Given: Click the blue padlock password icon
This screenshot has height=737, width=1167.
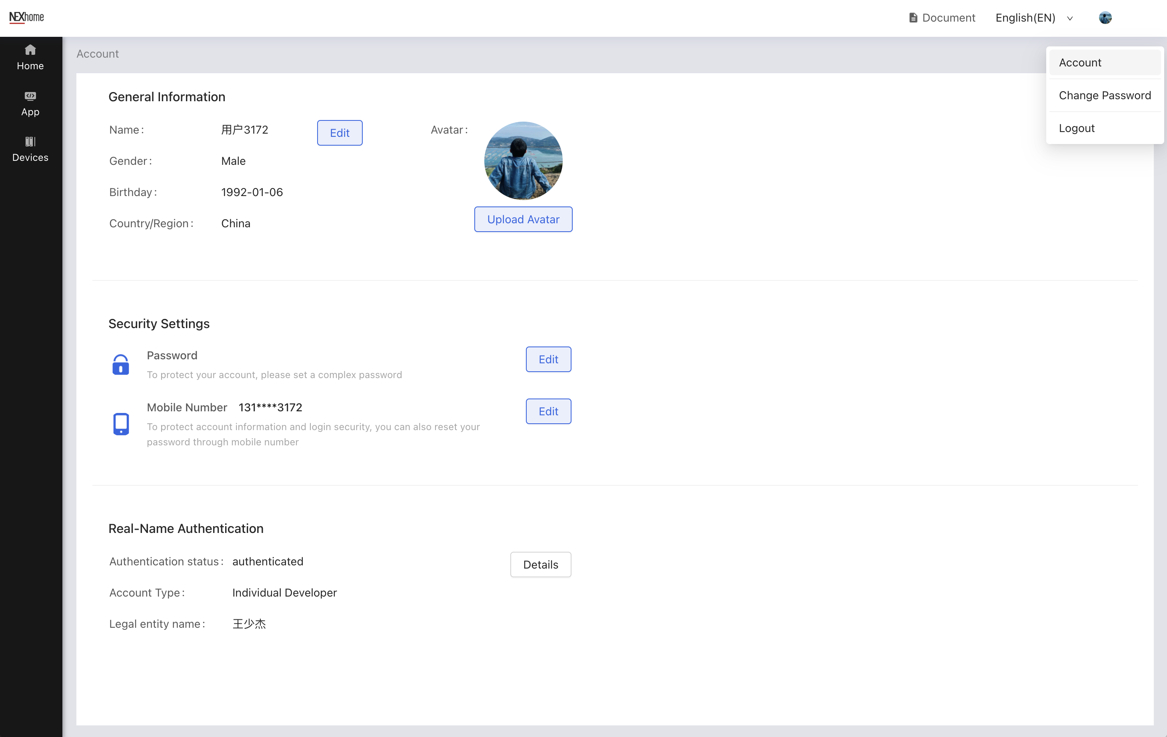Looking at the screenshot, I should [x=121, y=364].
